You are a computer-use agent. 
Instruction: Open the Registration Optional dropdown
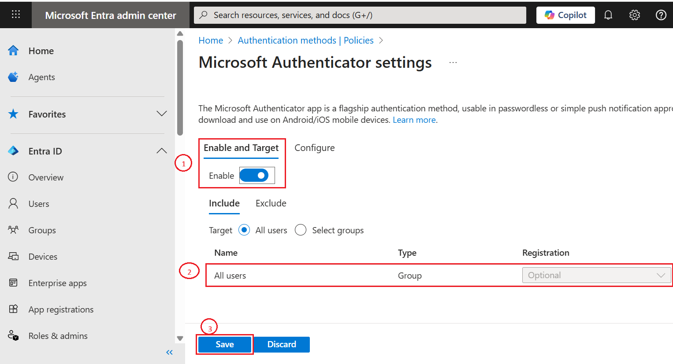tap(596, 275)
